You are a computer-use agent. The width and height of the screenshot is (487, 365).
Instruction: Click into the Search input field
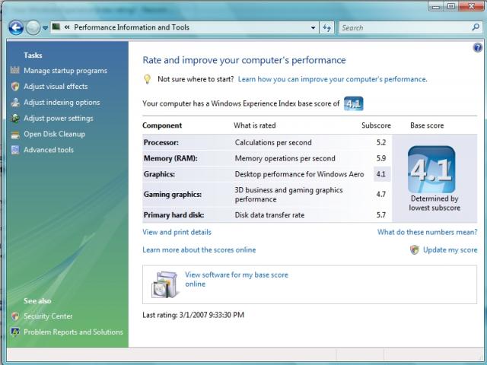pyautogui.click(x=404, y=28)
